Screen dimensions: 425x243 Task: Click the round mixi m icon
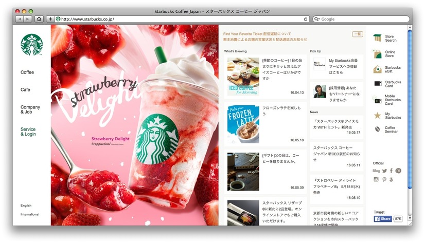click(398, 171)
